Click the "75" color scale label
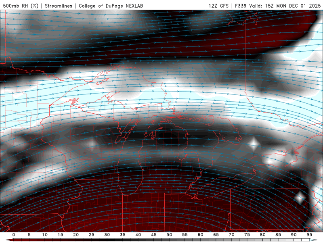The height and width of the screenshot is (242, 323). [x=247, y=235]
